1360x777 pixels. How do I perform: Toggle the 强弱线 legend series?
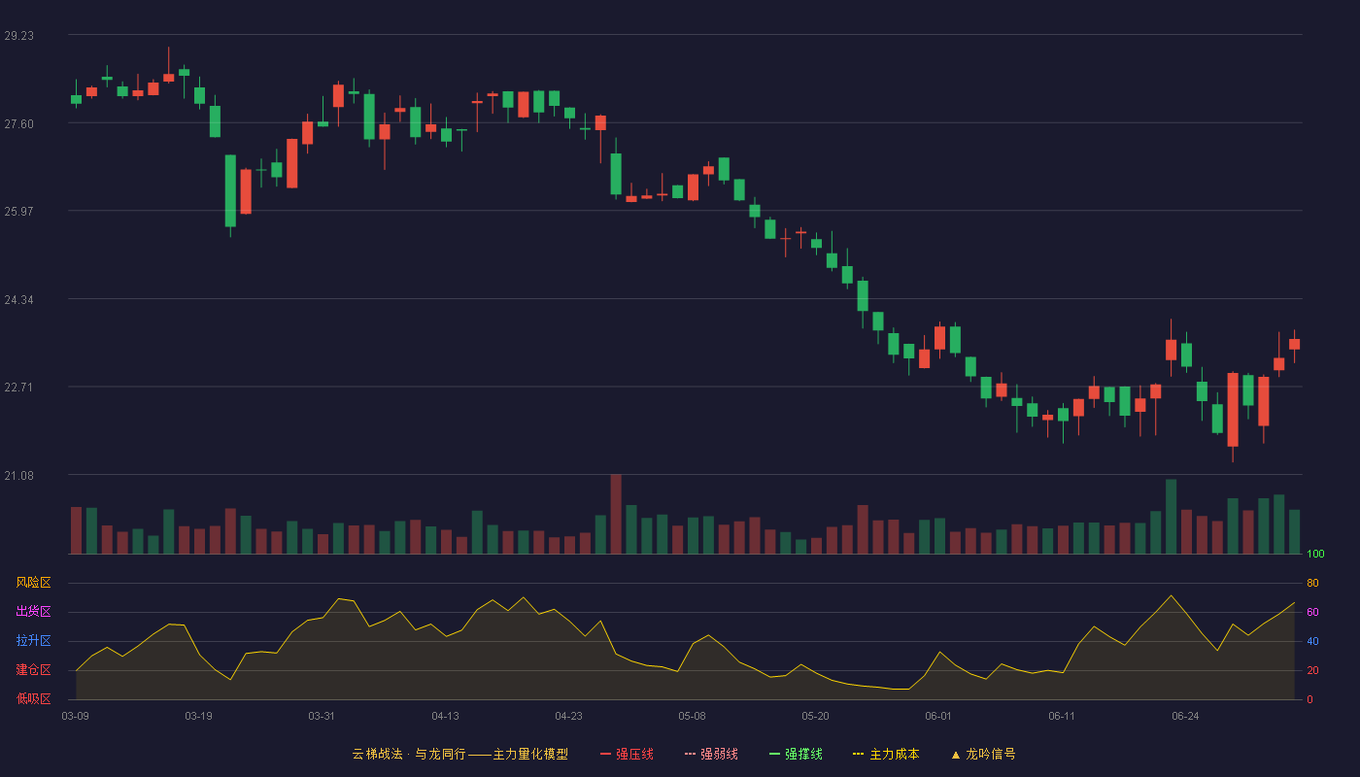point(711,754)
